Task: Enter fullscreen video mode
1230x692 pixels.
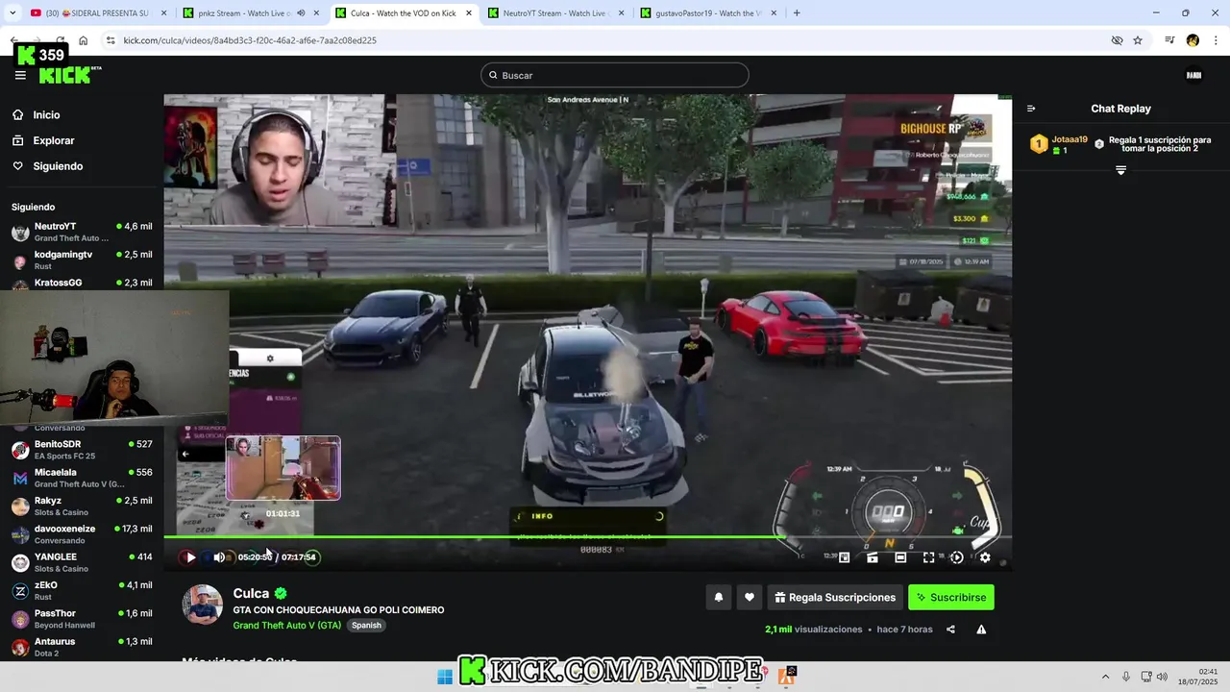Action: pos(928,557)
